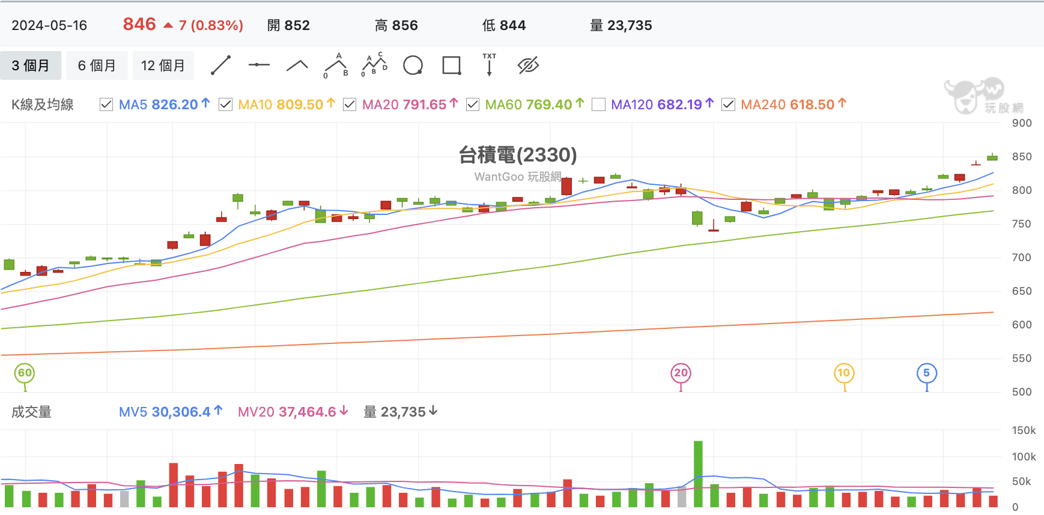Screen dimensions: 1044x515
Task: Click the MA5 826.20 label
Action: pyautogui.click(x=164, y=104)
